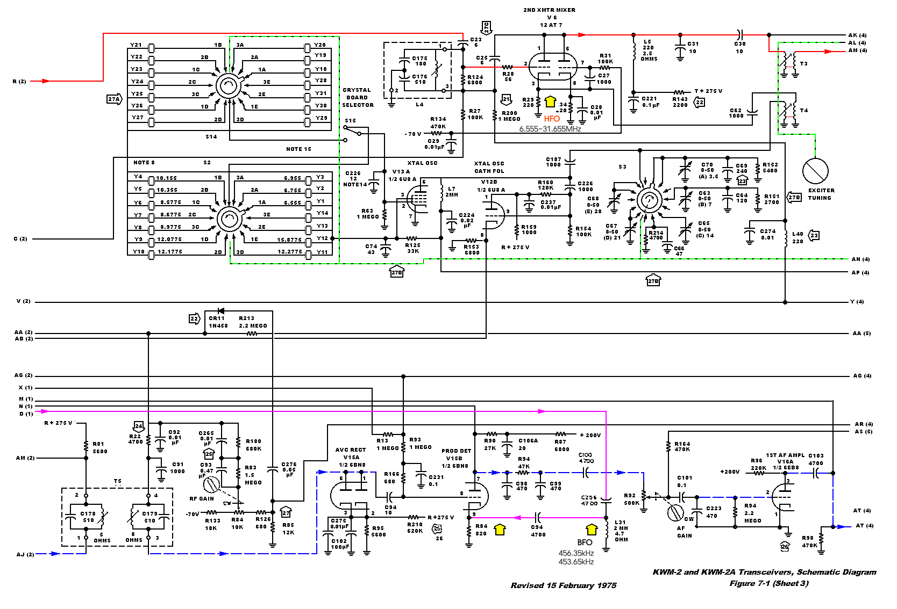
Task: Select the RF GAIN knob symbol
Action: point(211,485)
